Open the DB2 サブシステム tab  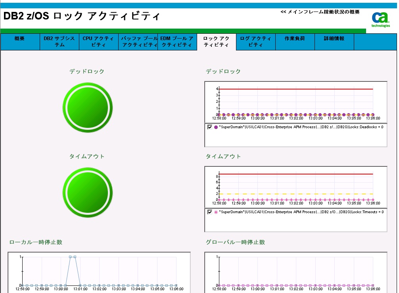59,41
